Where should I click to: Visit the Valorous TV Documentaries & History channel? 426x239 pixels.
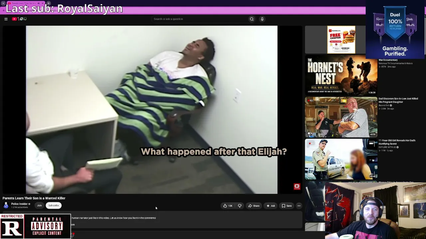pos(395,63)
